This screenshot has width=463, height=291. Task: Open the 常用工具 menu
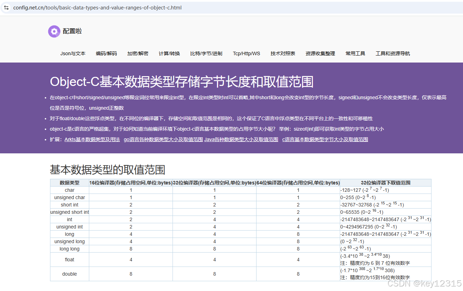[x=355, y=53]
